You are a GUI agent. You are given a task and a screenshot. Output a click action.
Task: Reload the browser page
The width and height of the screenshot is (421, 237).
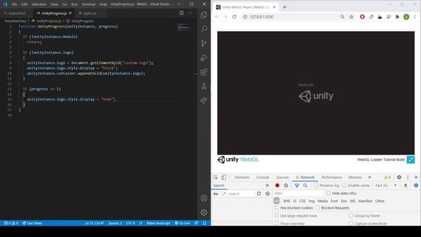[x=234, y=16]
